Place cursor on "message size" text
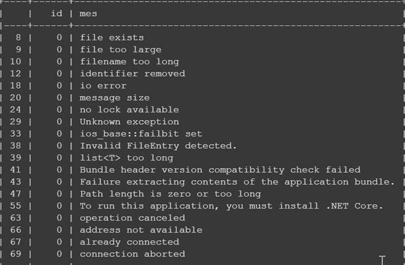The image size is (405, 265). 114,98
